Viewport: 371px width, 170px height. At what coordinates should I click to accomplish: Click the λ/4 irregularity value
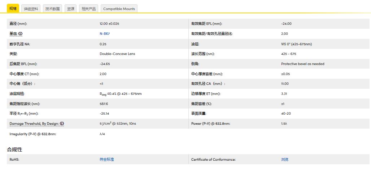click(x=102, y=134)
